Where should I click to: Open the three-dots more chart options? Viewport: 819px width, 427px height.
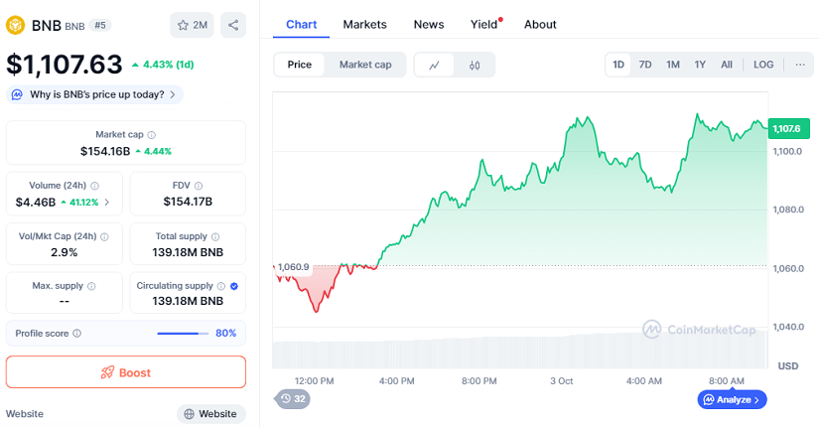pos(800,65)
